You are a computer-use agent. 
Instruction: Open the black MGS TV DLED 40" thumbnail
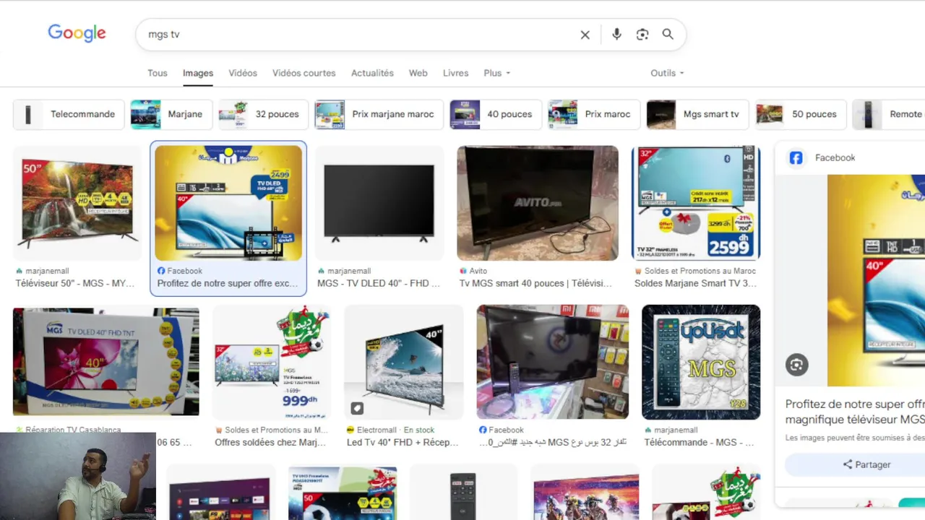point(379,203)
